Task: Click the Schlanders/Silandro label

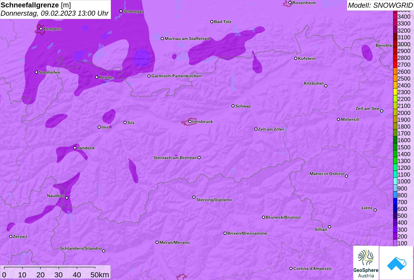Action: click(x=81, y=248)
